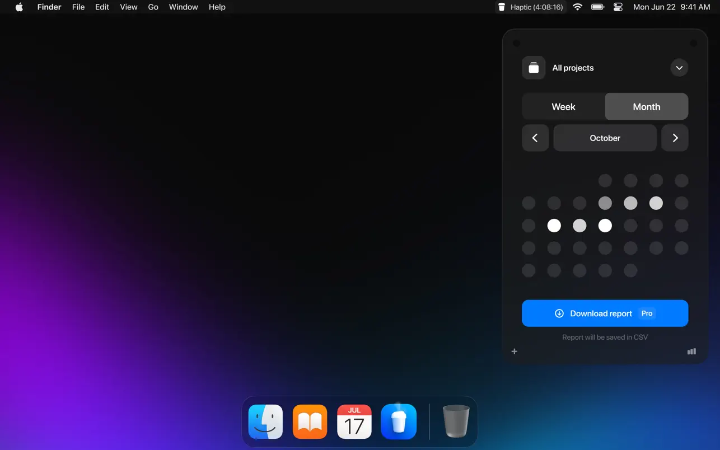The image size is (720, 450).
Task: Click the plus icon in Haptic panel
Action: pos(515,351)
